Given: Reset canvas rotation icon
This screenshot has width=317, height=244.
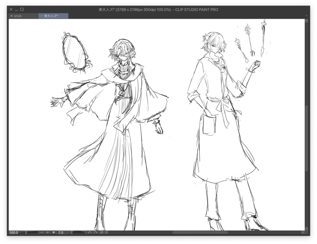Looking at the screenshot, I should click(101, 232).
